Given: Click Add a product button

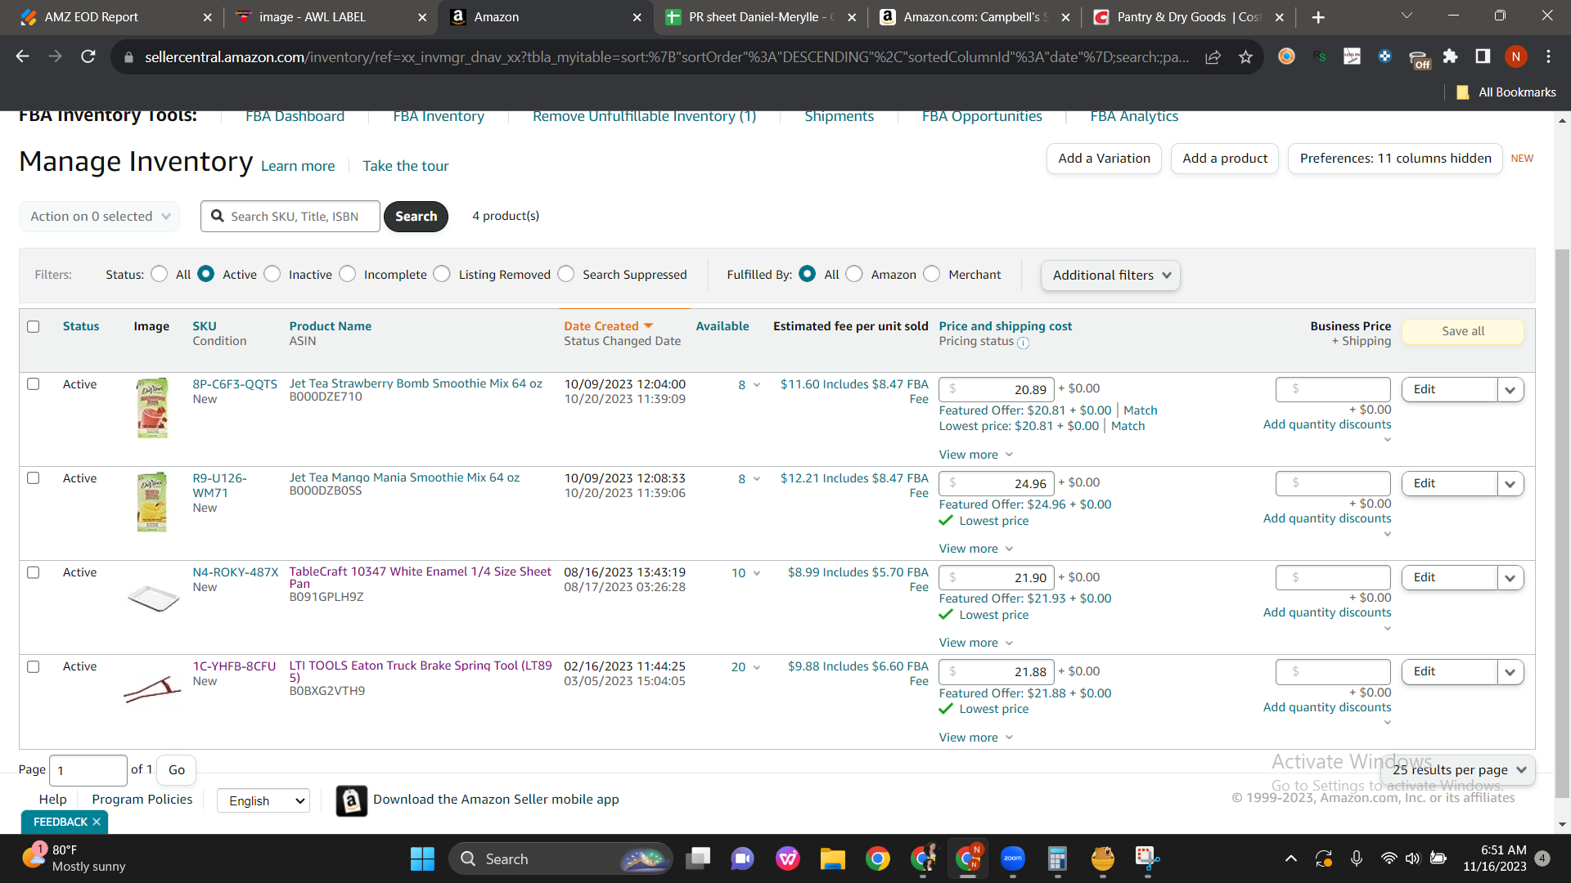Looking at the screenshot, I should pyautogui.click(x=1225, y=159).
